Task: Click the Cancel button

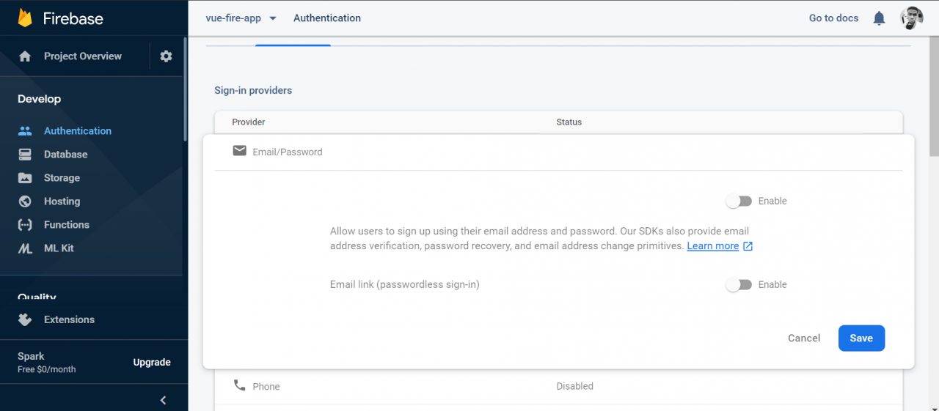Action: point(804,338)
